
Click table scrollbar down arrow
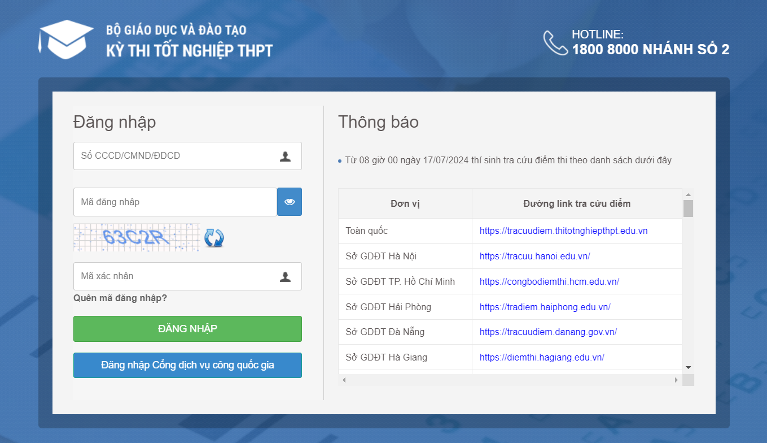coord(688,368)
